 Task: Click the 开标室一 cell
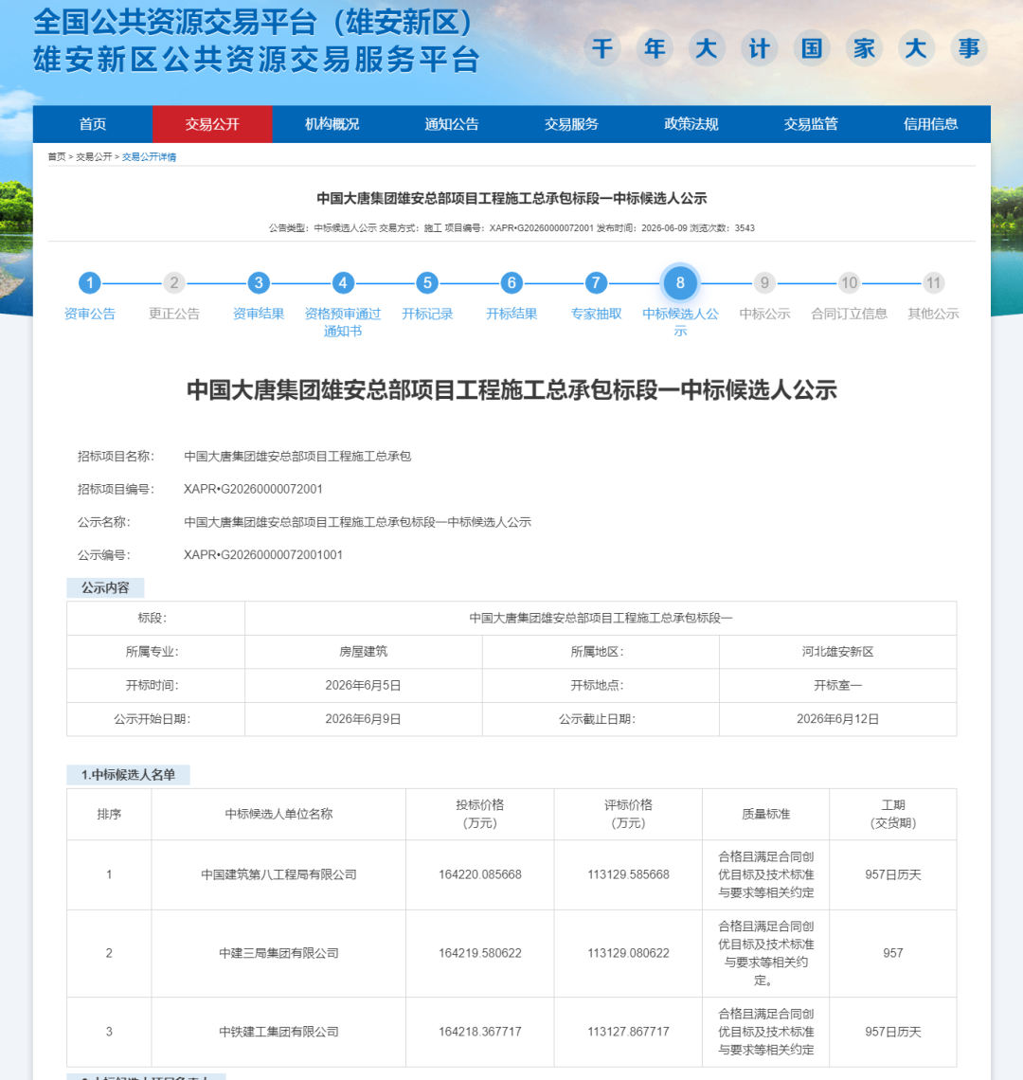[837, 685]
